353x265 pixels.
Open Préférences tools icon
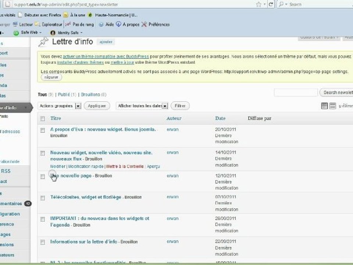click(x=144, y=24)
